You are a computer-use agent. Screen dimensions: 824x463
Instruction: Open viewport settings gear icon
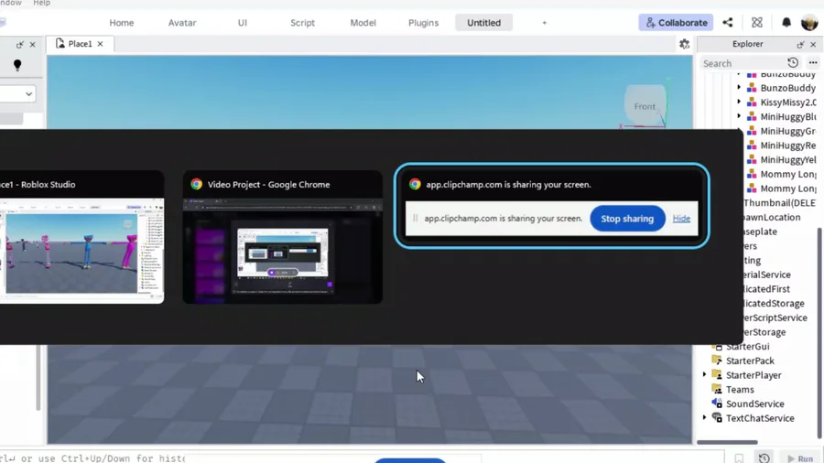tap(684, 44)
